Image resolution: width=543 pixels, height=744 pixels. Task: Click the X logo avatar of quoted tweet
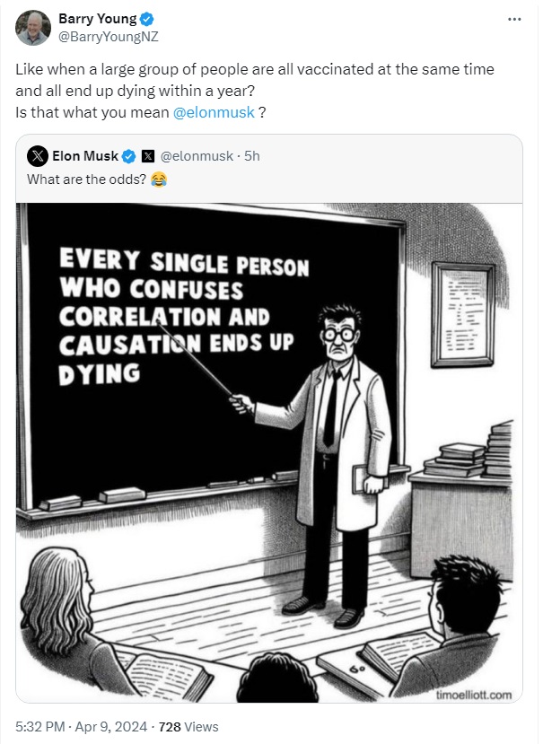tap(38, 155)
